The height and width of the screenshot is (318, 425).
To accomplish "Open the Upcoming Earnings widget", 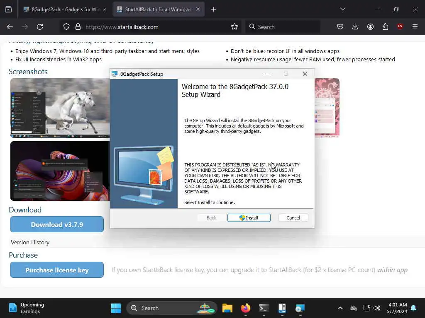I will pos(26,308).
